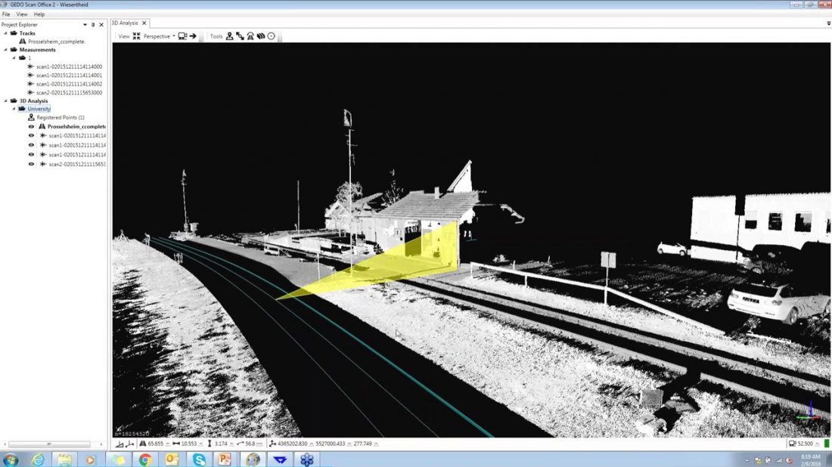Click the zoom-to-fit icon beside View
The height and width of the screenshot is (467, 832).
(137, 36)
